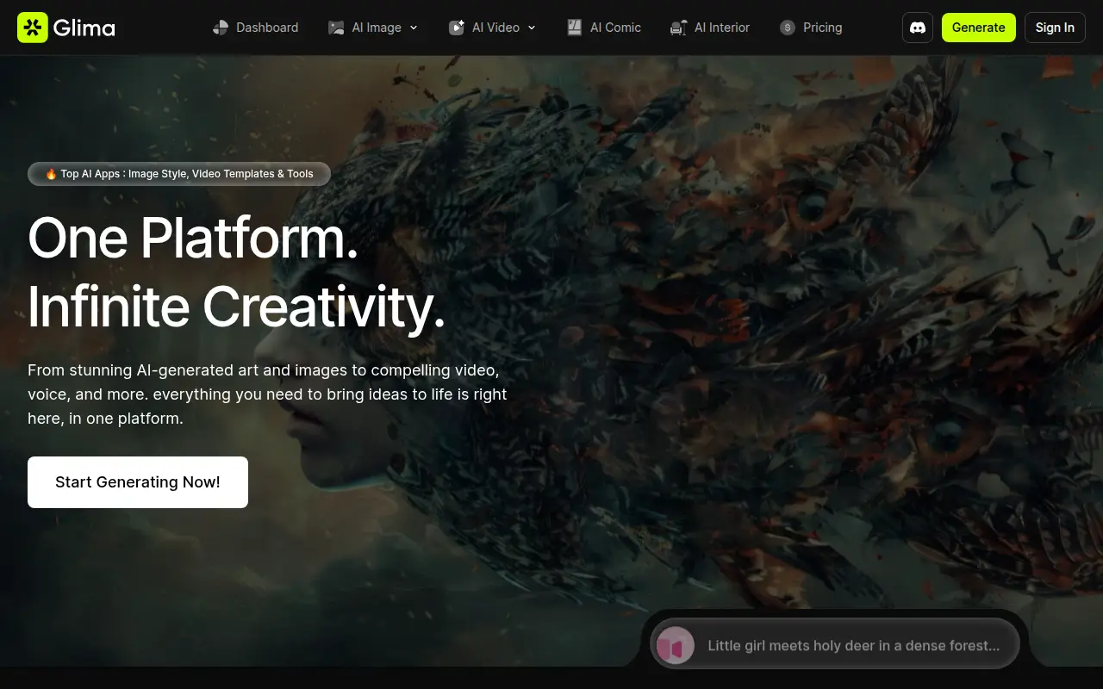Screen dimensions: 1103x689
Task: Click the Little girl meets holy deer prompt
Action: click(854, 645)
